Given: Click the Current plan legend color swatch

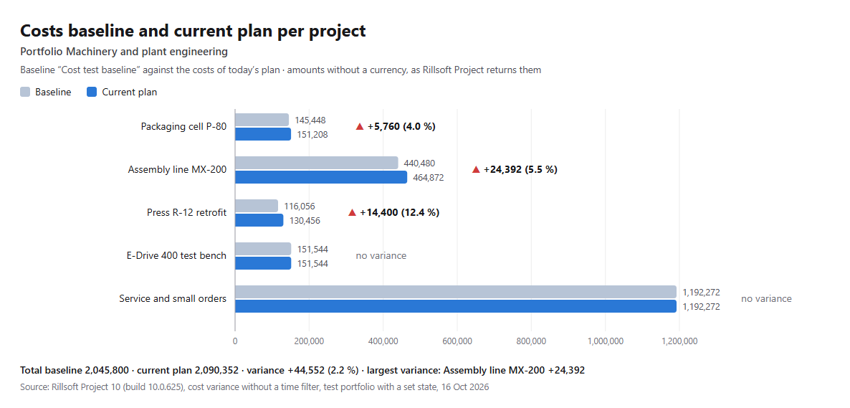Looking at the screenshot, I should [92, 92].
